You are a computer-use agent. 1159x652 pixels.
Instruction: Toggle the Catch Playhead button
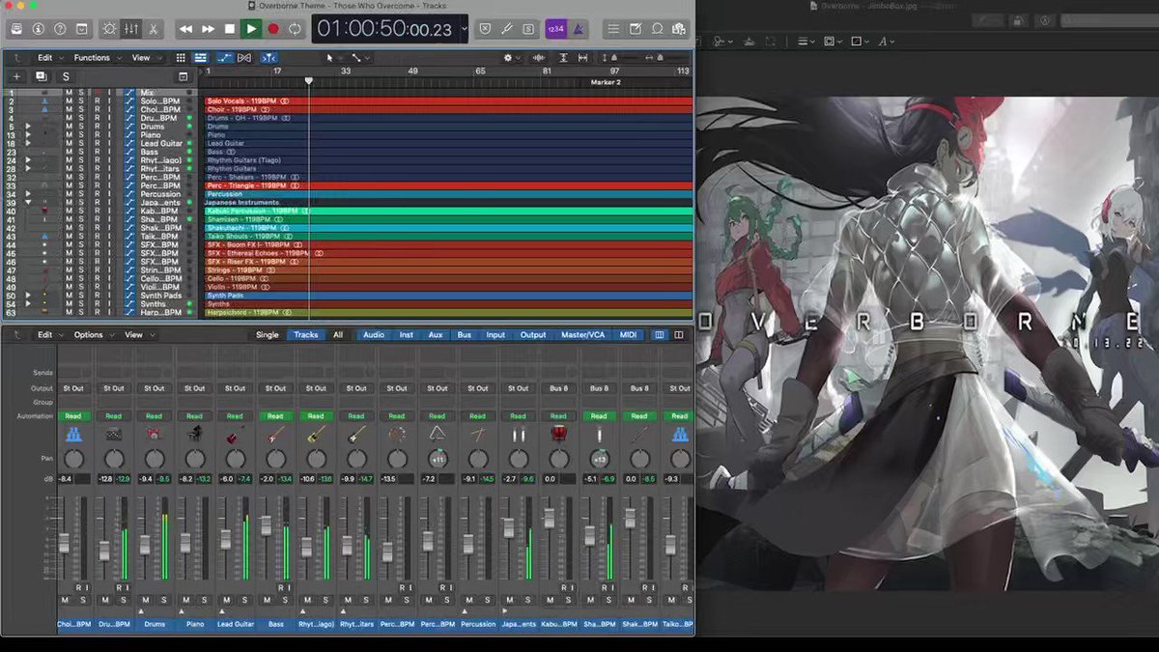point(269,58)
